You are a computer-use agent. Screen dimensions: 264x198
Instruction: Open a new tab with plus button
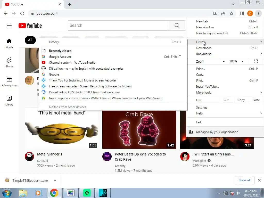(70, 4)
